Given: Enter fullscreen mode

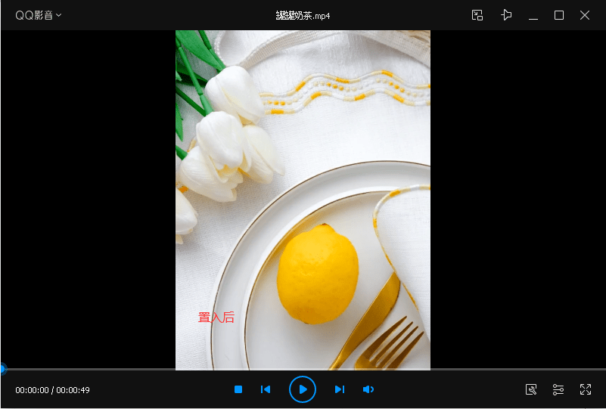Looking at the screenshot, I should [x=586, y=389].
